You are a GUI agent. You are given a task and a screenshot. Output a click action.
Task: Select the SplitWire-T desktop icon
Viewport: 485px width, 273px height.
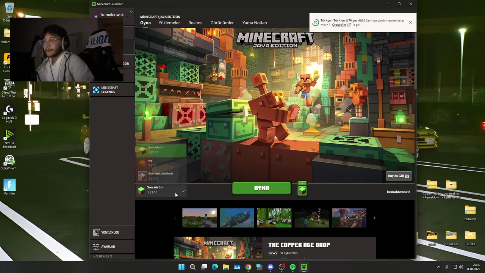click(9, 163)
